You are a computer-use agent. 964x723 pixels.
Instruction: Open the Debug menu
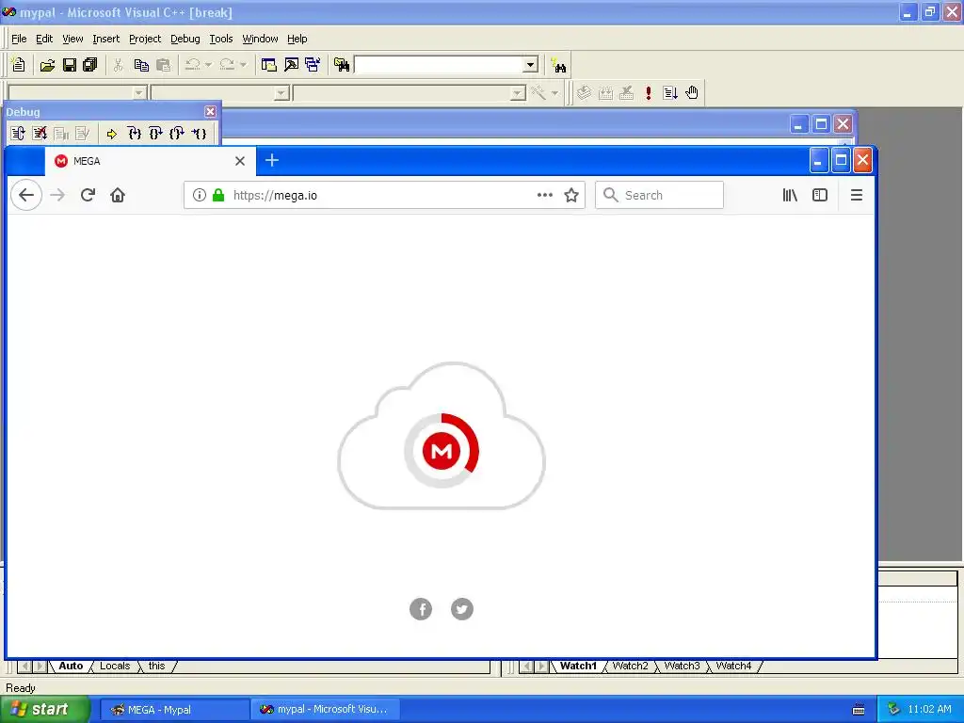[x=185, y=39]
